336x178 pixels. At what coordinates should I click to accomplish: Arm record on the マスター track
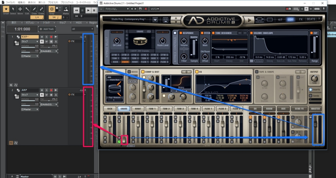(51, 37)
